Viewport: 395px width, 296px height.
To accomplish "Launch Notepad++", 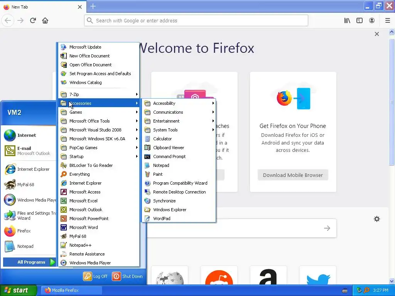I will 99,245.
